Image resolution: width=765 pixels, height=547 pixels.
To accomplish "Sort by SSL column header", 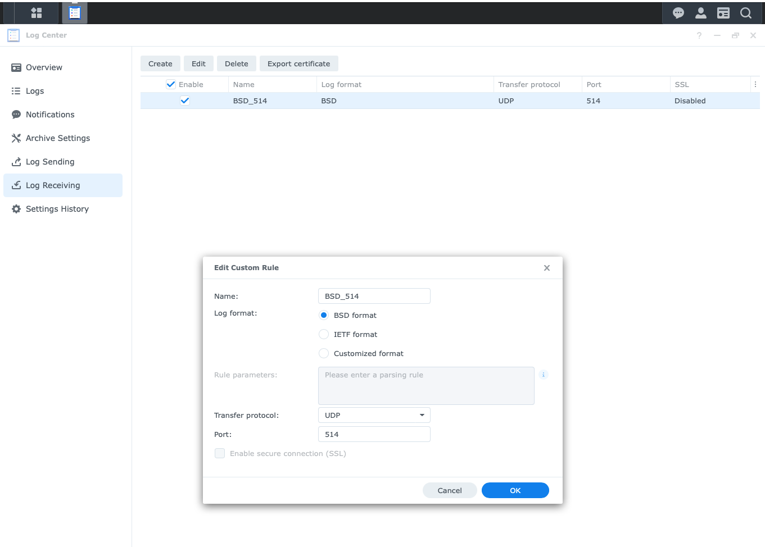I will (710, 84).
